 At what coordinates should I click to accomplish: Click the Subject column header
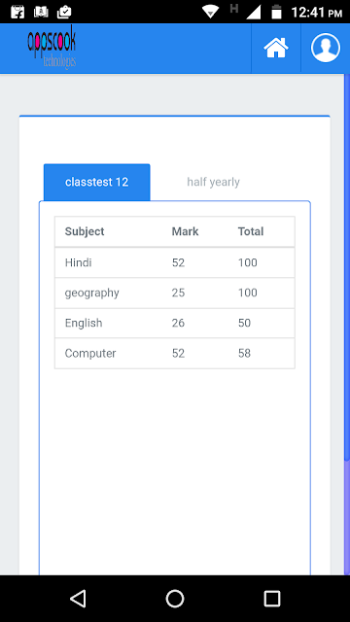tap(85, 231)
